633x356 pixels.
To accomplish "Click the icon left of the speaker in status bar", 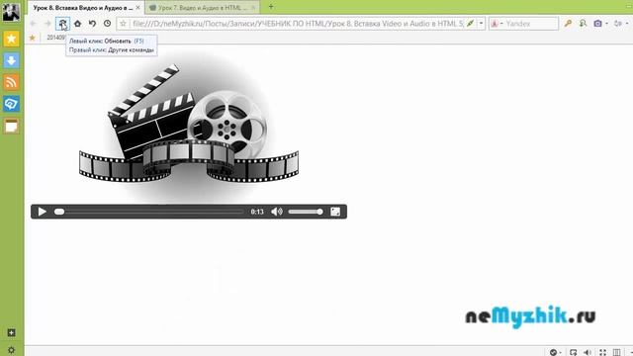I will pos(573,352).
